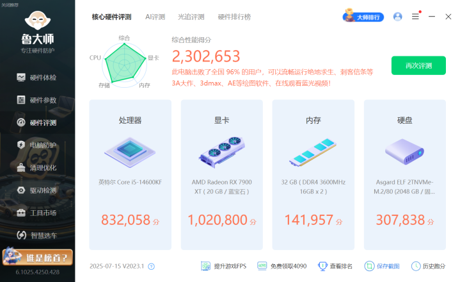Click the version help question icon
The width and height of the screenshot is (460, 282).
(x=151, y=267)
